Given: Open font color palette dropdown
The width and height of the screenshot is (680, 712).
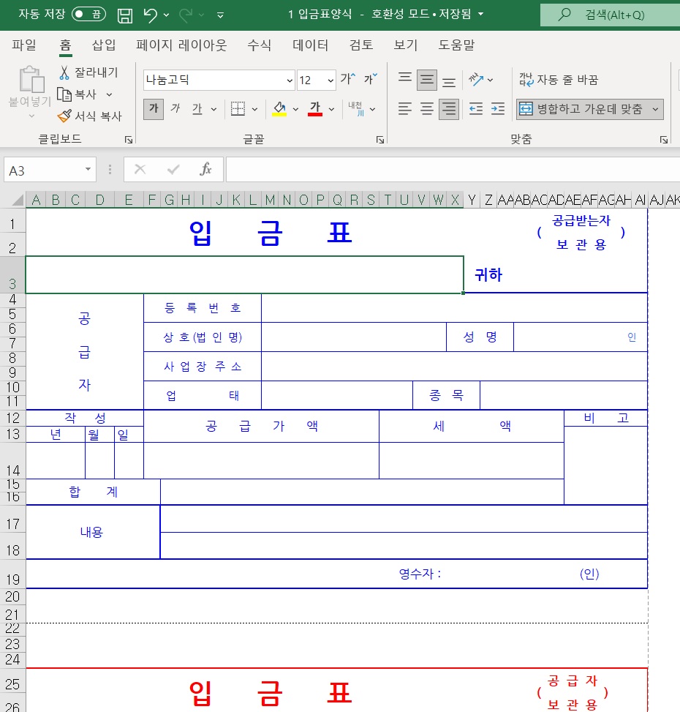Looking at the screenshot, I should 332,110.
